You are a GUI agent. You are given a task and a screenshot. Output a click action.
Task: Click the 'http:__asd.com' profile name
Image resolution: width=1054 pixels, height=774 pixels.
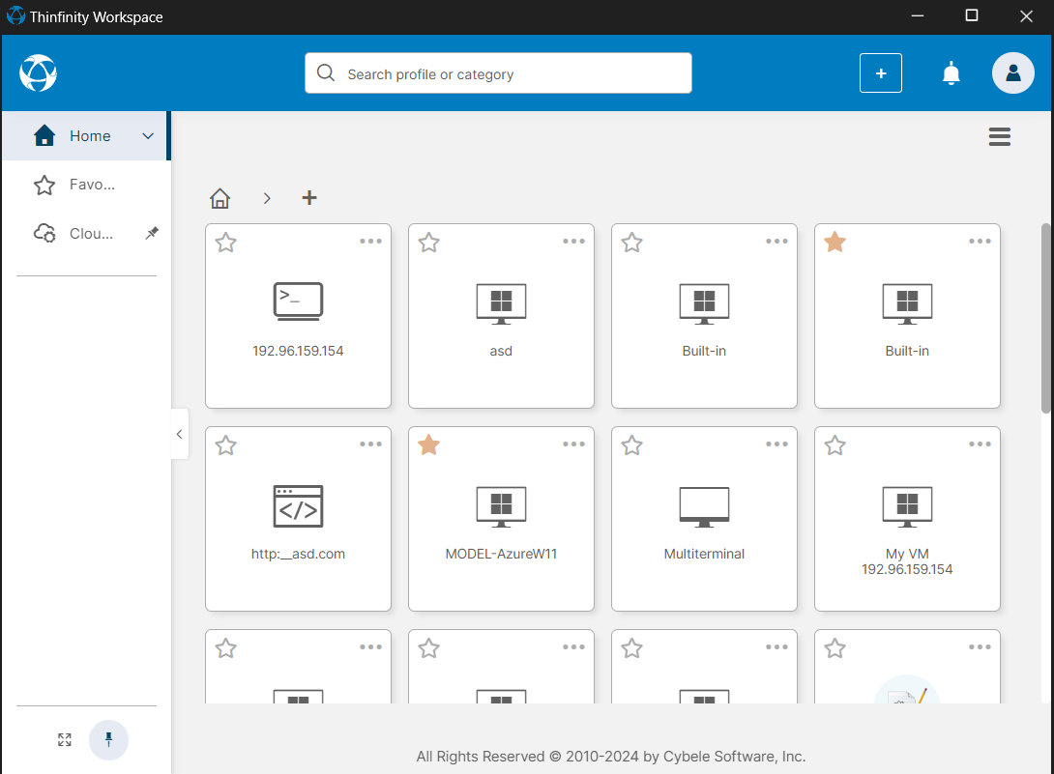[299, 554]
